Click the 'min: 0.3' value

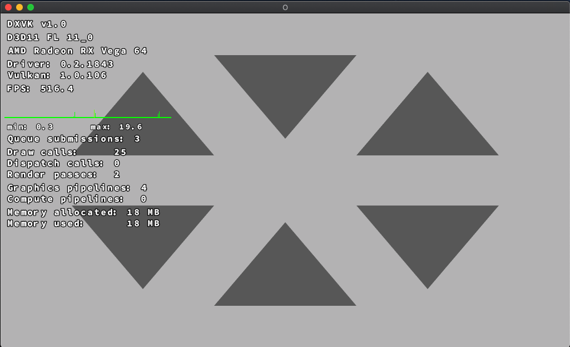coord(30,126)
